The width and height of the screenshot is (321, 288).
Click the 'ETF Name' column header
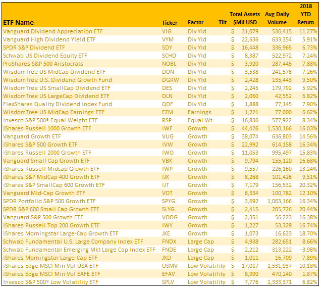[x=18, y=22]
